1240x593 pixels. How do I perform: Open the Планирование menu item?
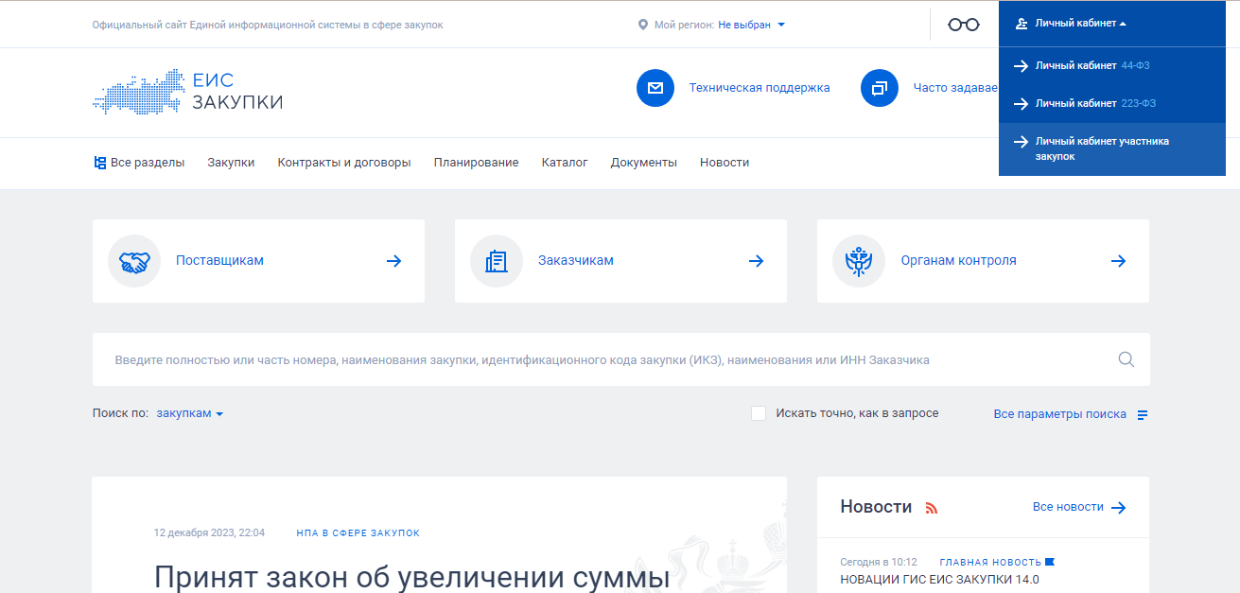click(477, 163)
